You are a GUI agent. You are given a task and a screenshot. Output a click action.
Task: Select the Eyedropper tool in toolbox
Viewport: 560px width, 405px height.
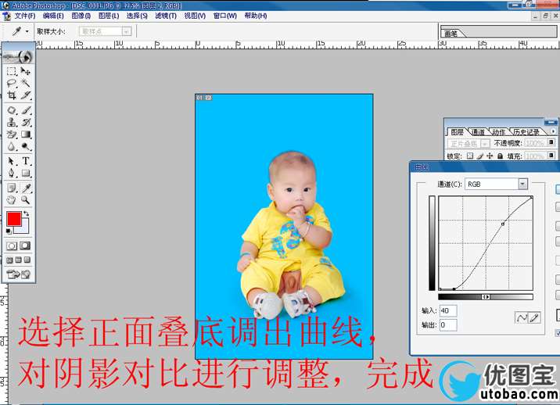pos(25,188)
